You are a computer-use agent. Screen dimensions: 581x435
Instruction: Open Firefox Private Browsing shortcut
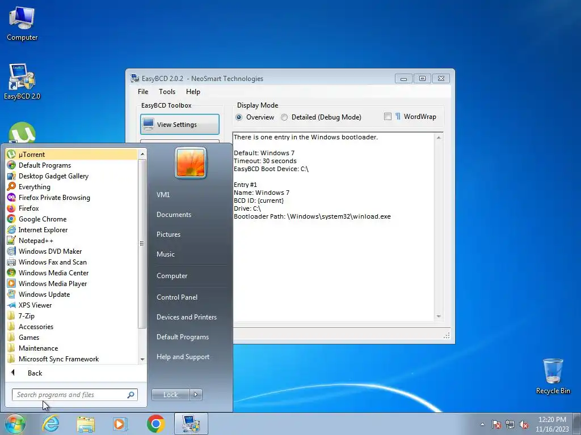71,197
